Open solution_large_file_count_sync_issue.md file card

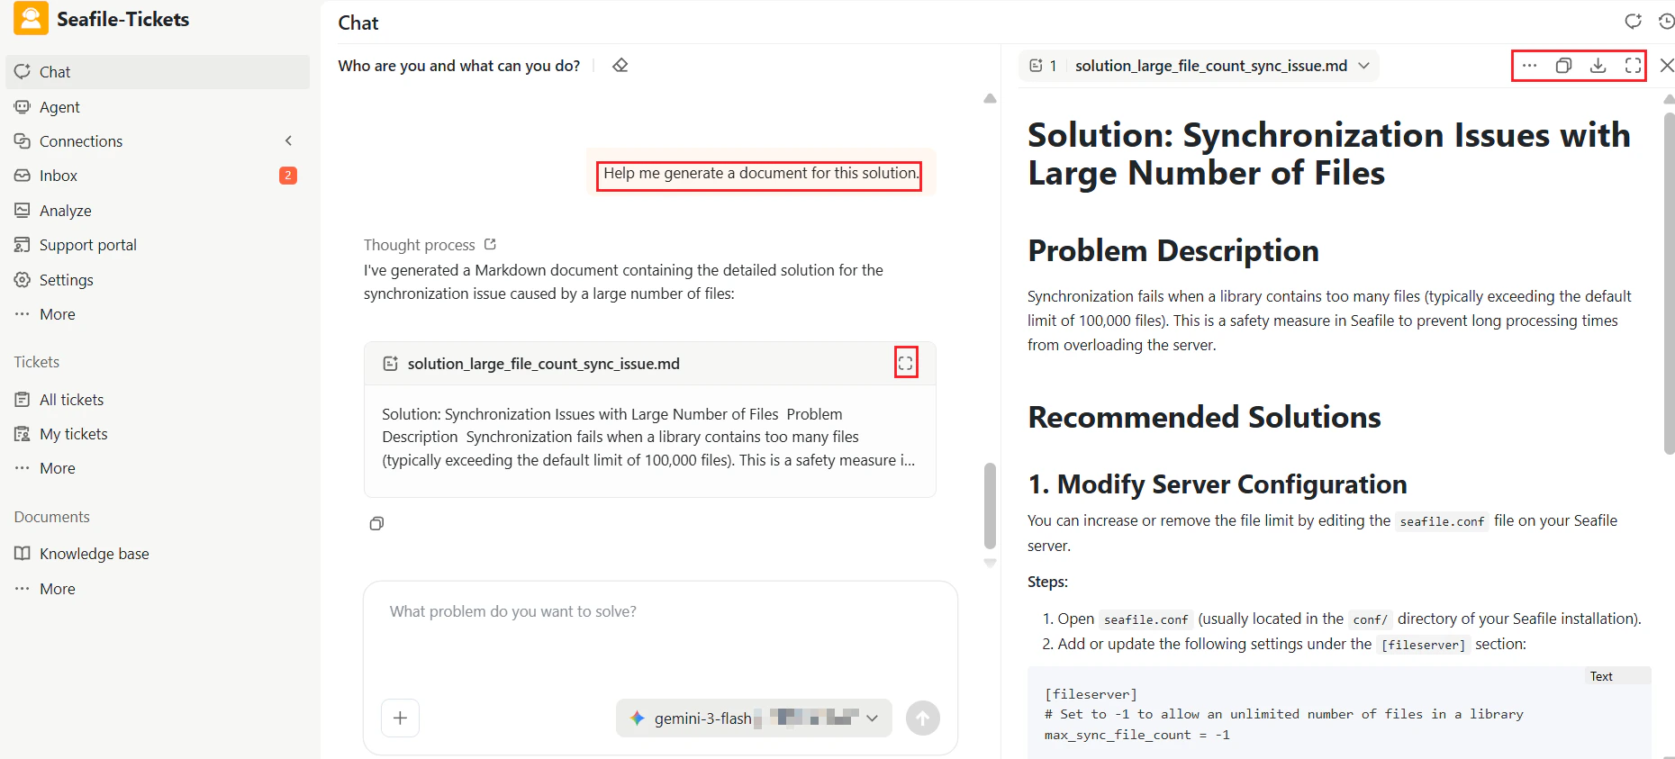point(650,420)
